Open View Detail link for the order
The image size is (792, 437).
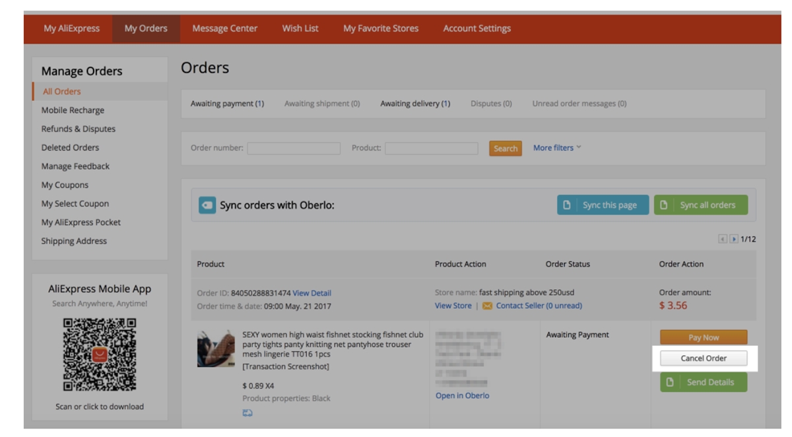pyautogui.click(x=312, y=293)
